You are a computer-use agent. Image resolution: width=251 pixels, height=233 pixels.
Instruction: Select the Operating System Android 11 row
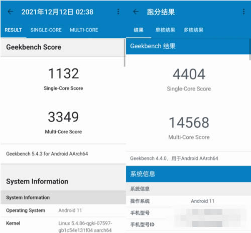(63, 210)
